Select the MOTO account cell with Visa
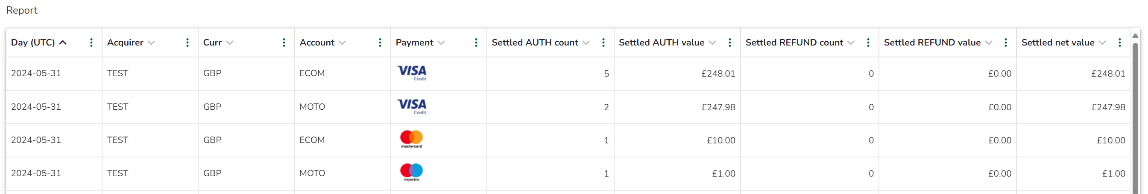The width and height of the screenshot is (1148, 194). (343, 107)
